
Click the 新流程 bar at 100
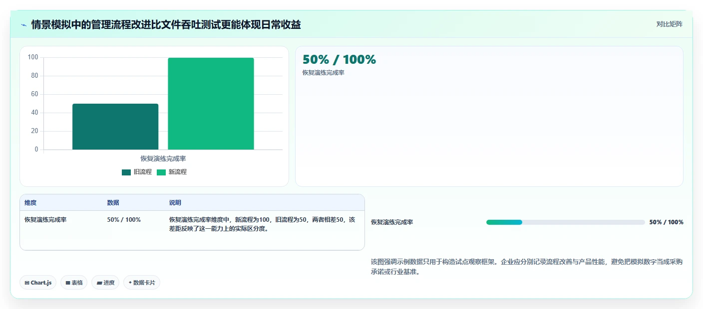click(x=211, y=104)
